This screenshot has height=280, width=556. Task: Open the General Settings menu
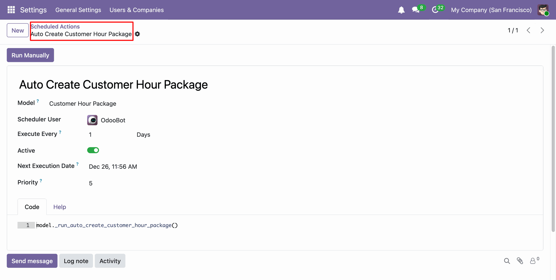(x=78, y=10)
